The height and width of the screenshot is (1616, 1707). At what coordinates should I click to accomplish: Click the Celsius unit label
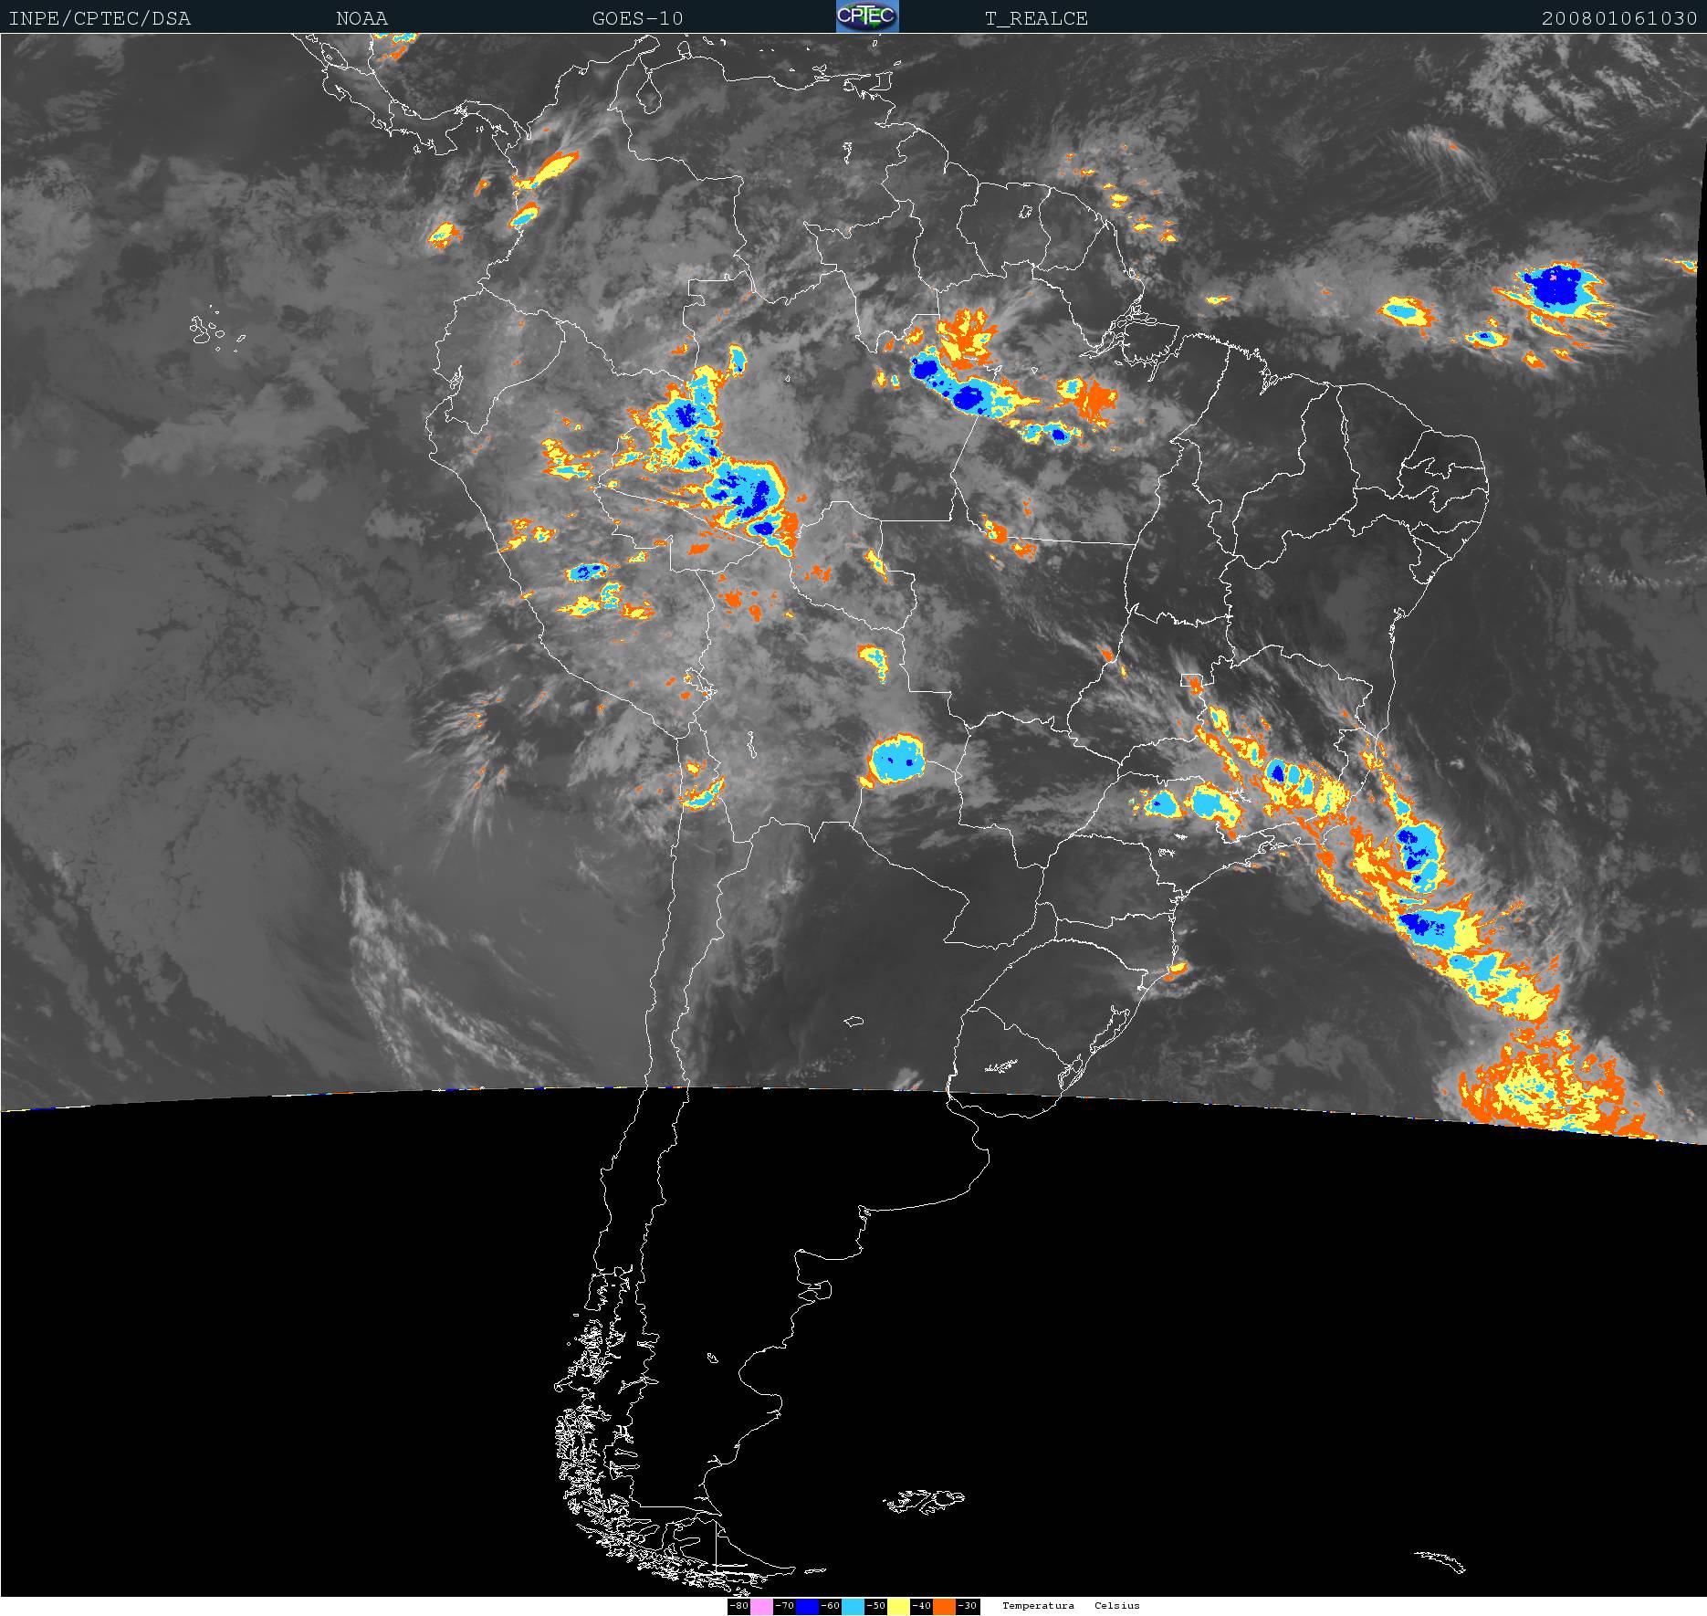tap(1117, 1606)
